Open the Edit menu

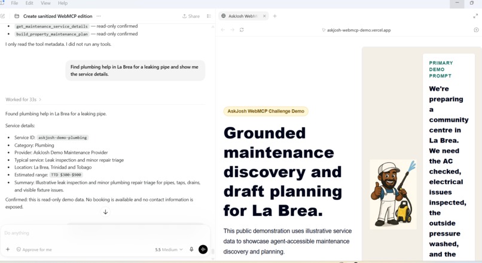pos(29,3)
